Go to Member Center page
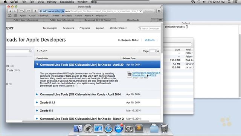Screen dimensions: 241x136 [118, 28]
